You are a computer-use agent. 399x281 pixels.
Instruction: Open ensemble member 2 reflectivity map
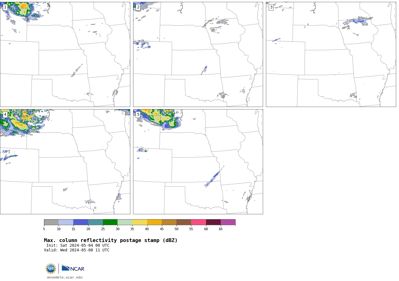tap(198, 54)
